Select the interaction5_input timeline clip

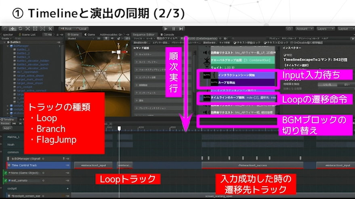coord(94,165)
